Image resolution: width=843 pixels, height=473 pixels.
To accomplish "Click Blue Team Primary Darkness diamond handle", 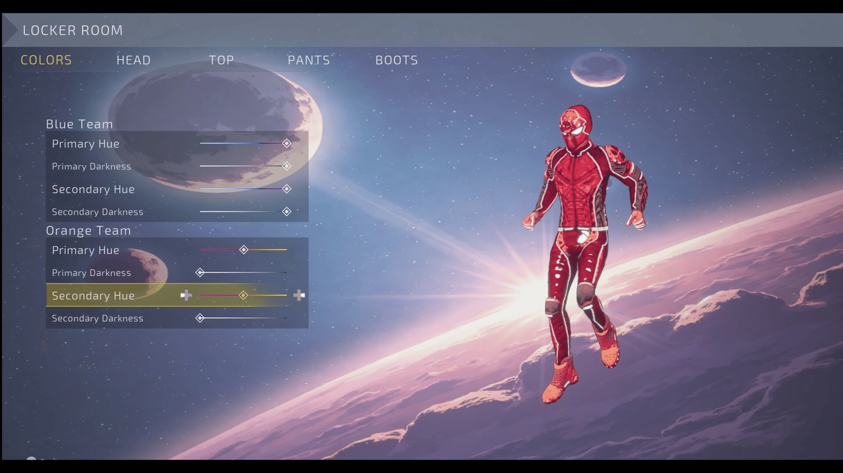I will click(287, 166).
